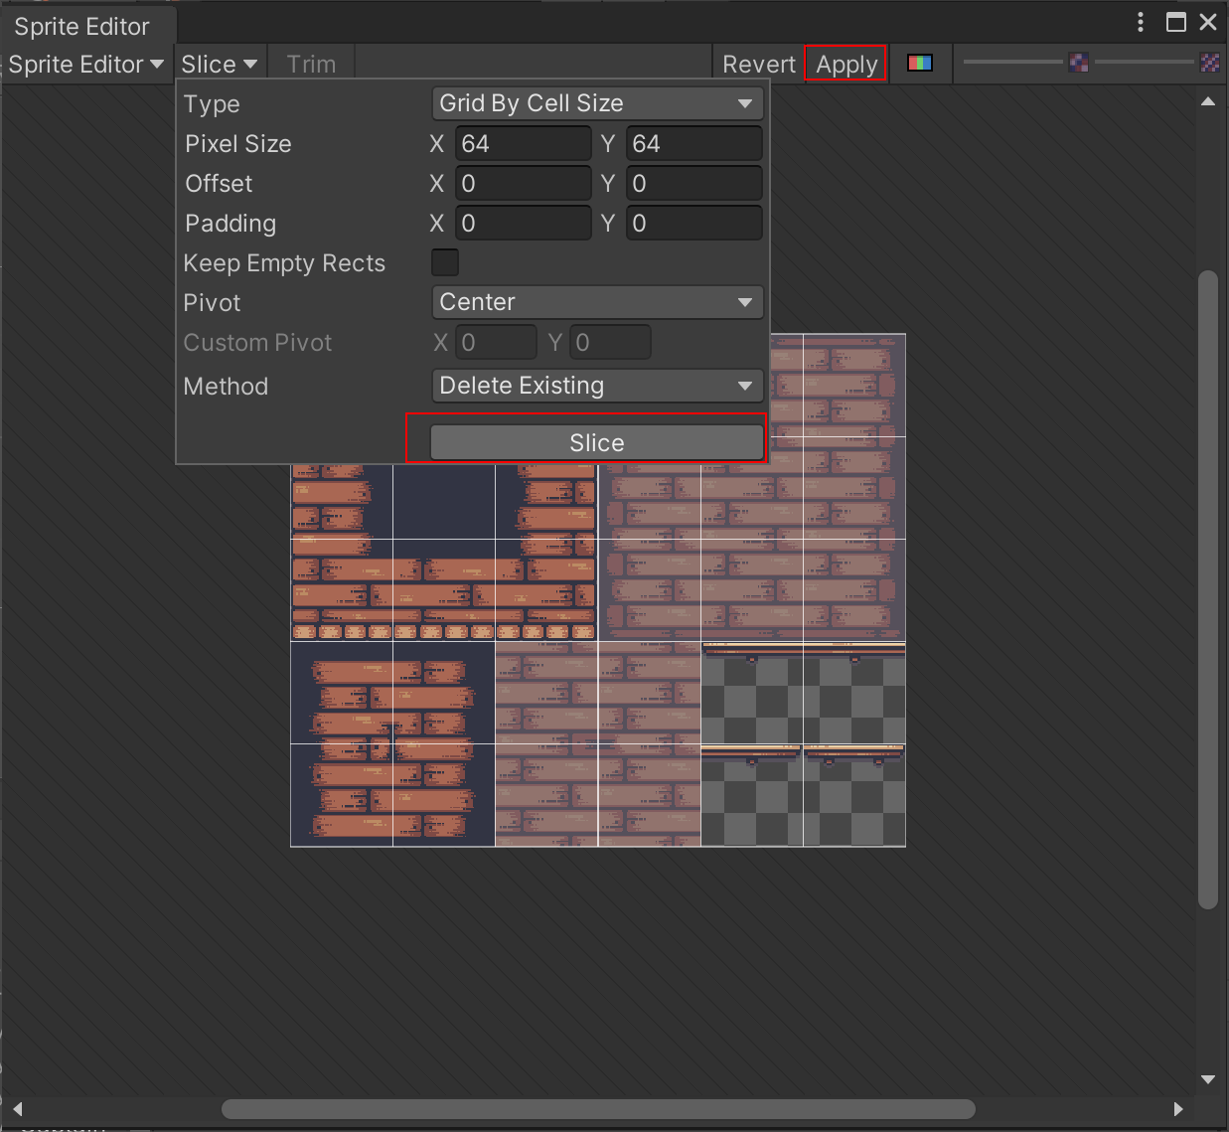Select the Padding X input field
The image size is (1229, 1132).
pos(524,223)
